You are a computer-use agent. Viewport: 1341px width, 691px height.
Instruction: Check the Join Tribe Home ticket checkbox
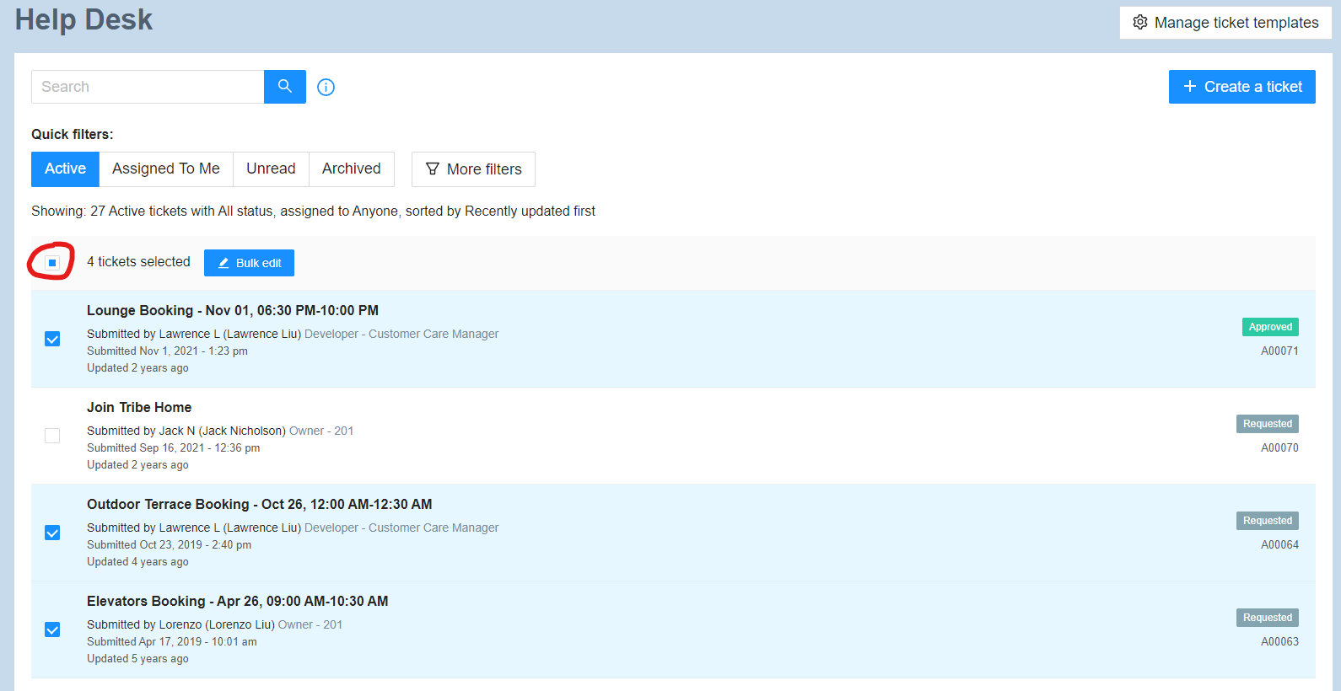[x=52, y=436]
